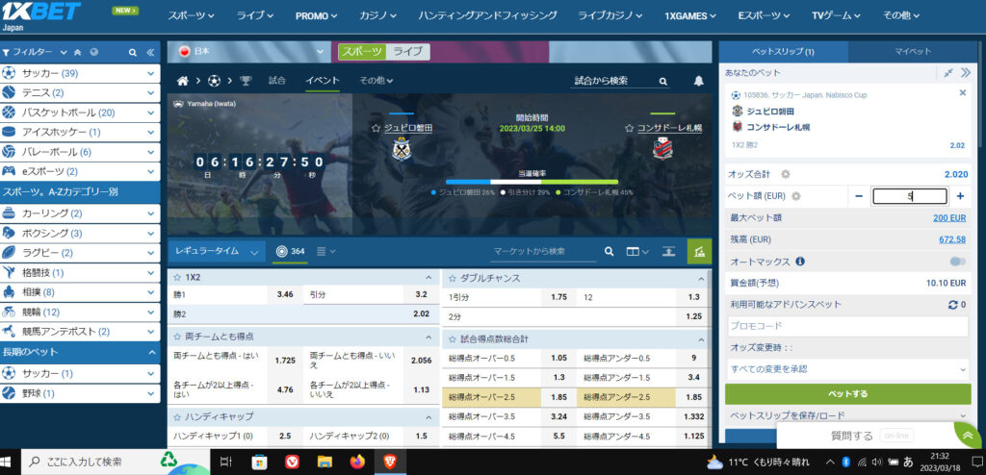986x475 pixels.
Task: Click the collapse-all markets icon
Action: (668, 251)
